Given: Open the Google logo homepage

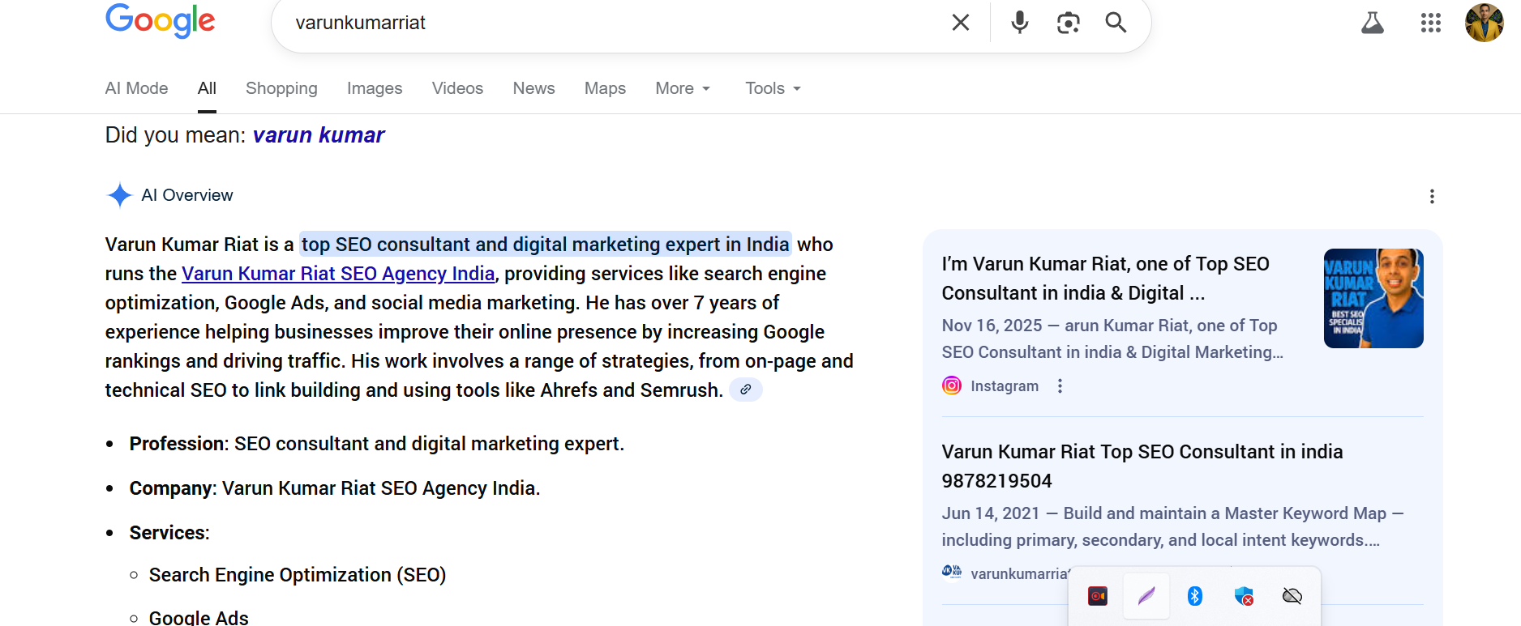Looking at the screenshot, I should tap(160, 20).
